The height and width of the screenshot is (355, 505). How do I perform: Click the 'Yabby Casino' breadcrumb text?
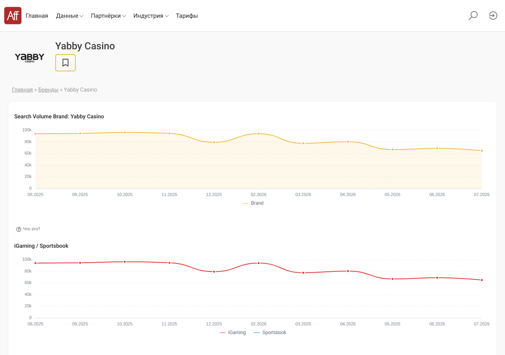(x=80, y=90)
